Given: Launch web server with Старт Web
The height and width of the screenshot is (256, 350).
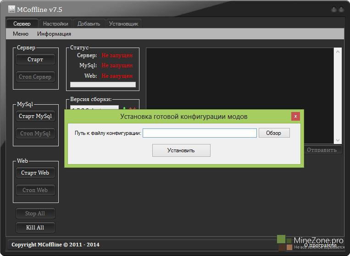Looking at the screenshot, I should pos(35,173).
